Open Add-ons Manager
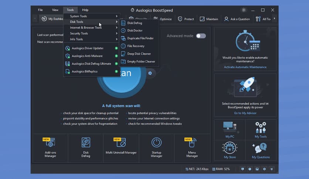The height and width of the screenshot is (179, 309). pyautogui.click(x=50, y=148)
